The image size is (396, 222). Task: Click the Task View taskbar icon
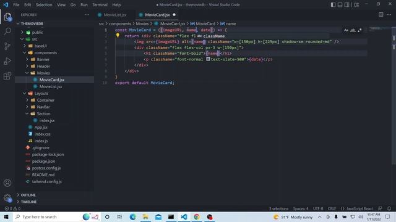click(x=119, y=216)
